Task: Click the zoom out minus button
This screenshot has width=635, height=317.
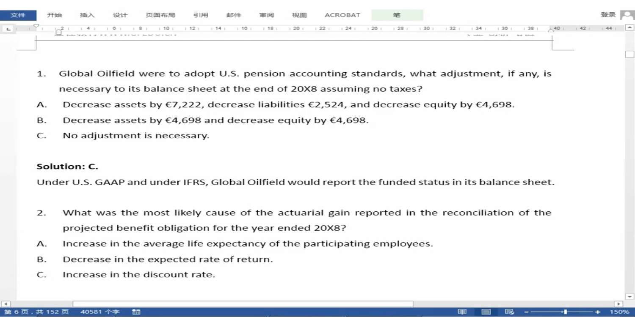Action: 526,312
